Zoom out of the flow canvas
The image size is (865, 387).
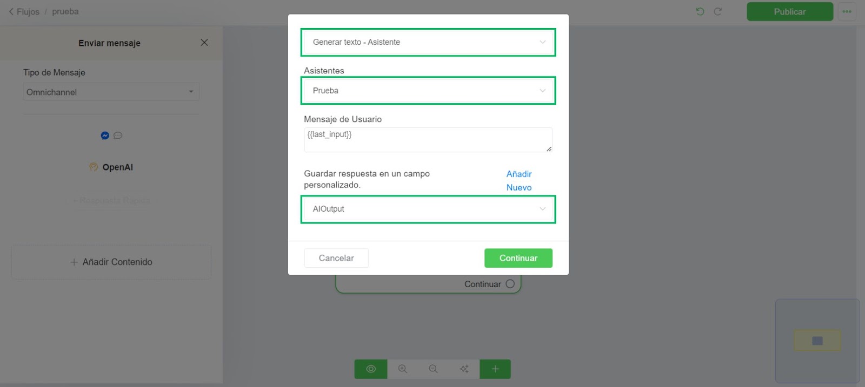[x=433, y=369]
